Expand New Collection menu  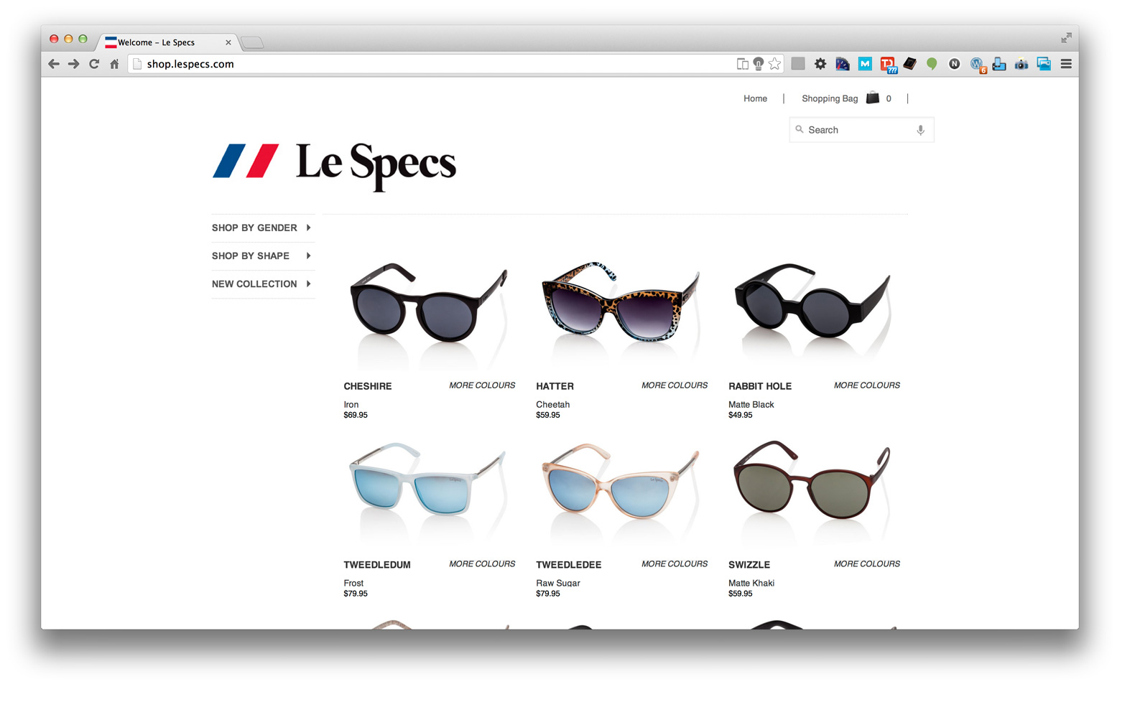tap(262, 284)
